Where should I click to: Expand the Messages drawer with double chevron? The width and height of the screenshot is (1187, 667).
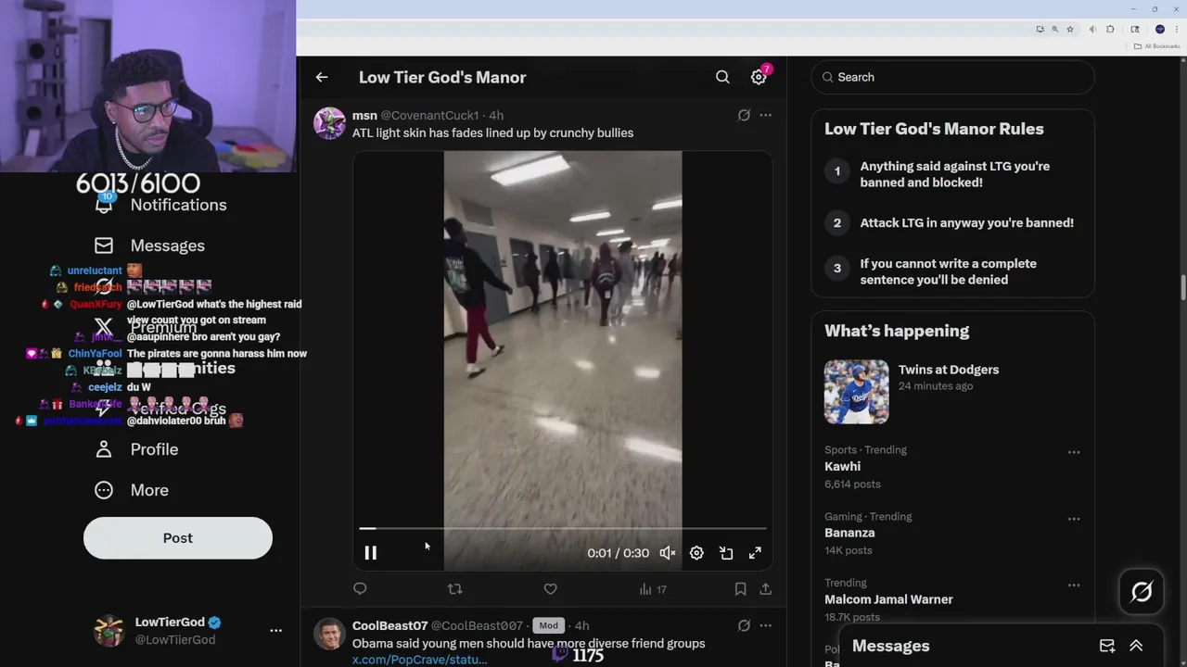[x=1136, y=646]
